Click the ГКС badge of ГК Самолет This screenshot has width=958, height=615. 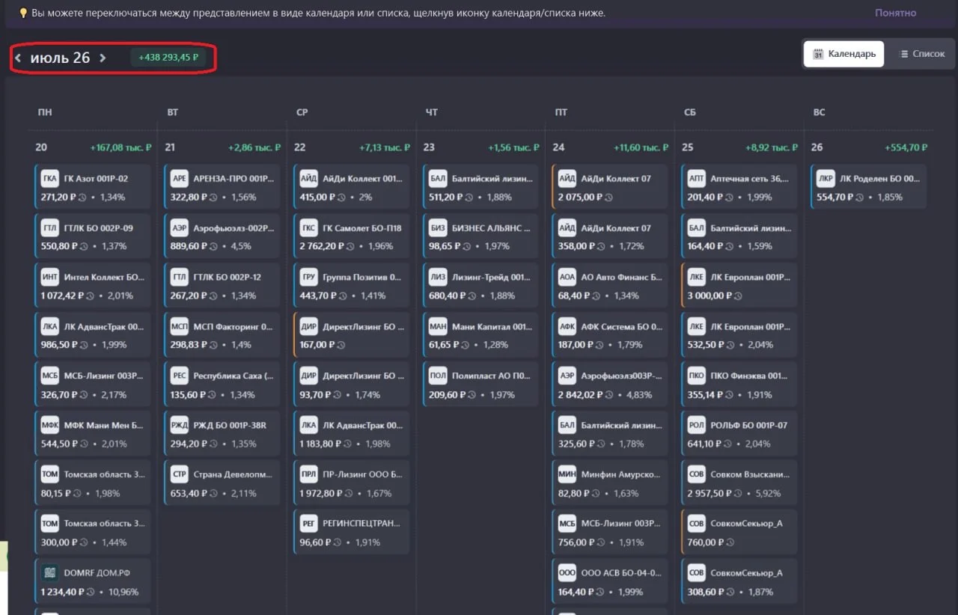tap(309, 228)
